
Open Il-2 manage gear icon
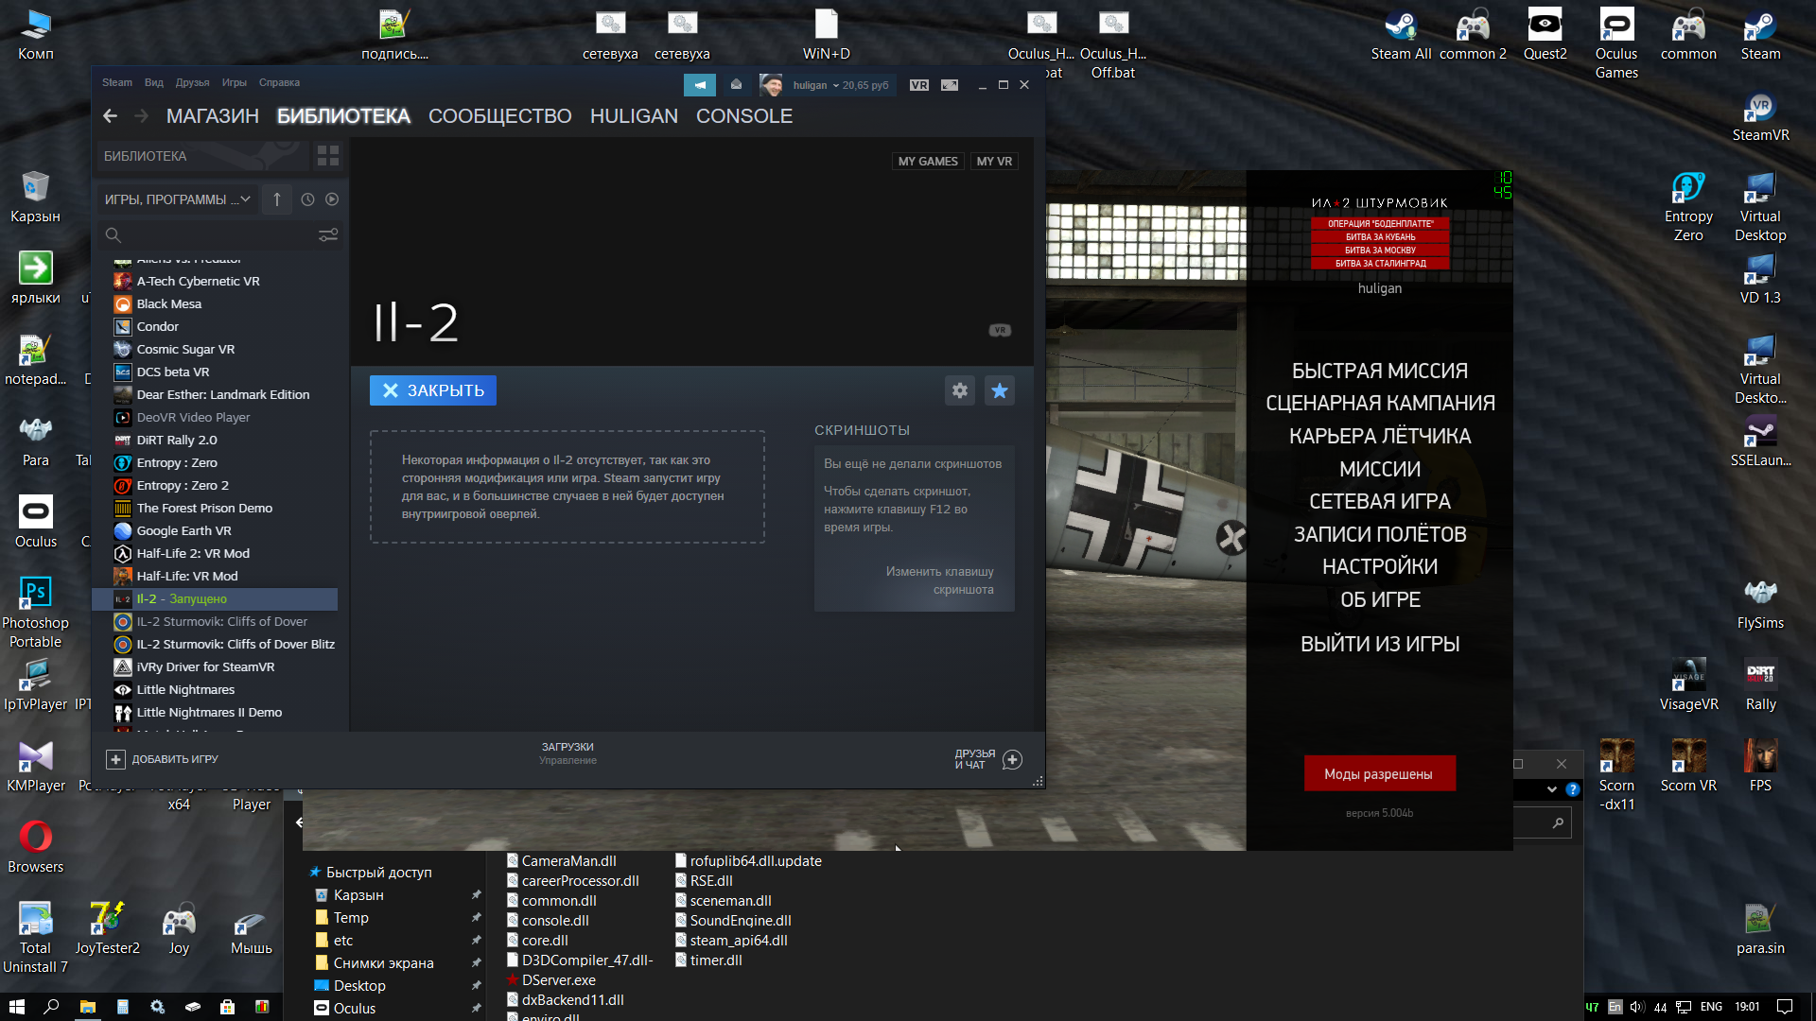(x=960, y=390)
